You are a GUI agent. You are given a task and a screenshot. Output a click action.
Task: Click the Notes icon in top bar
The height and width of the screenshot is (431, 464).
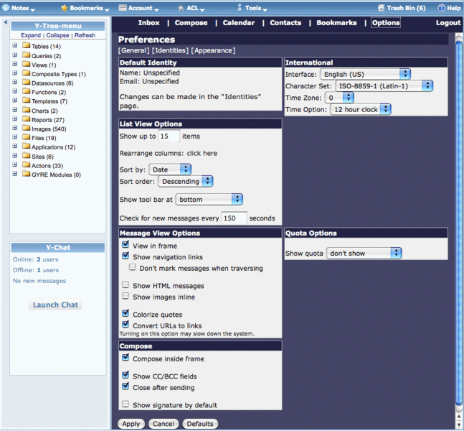(6, 8)
